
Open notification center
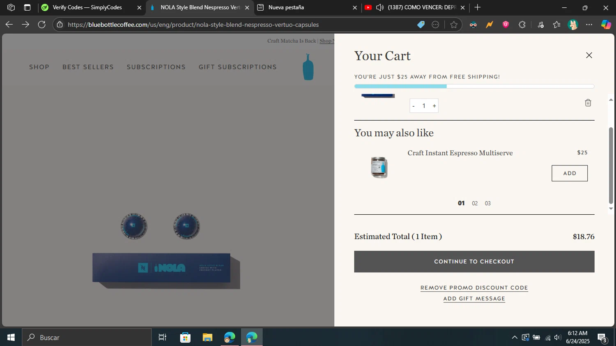tap(602, 338)
